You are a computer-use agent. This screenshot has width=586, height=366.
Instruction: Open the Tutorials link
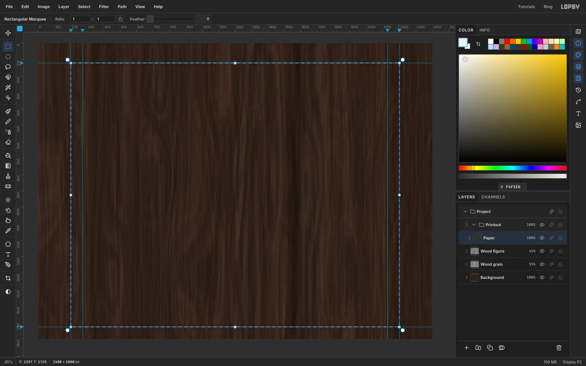tap(526, 7)
